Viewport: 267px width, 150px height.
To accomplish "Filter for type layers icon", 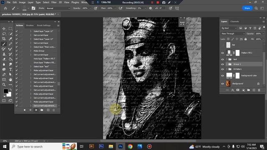I will point(250,28).
